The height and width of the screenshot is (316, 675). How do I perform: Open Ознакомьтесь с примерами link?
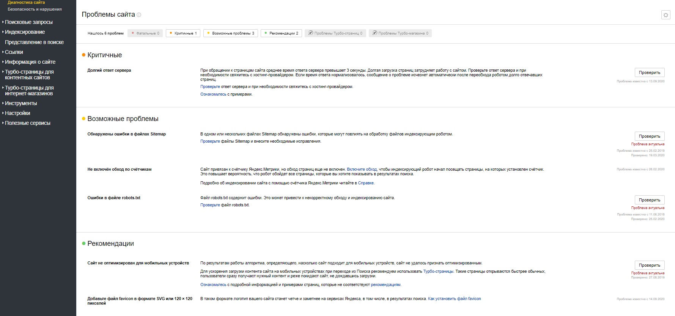click(x=213, y=94)
